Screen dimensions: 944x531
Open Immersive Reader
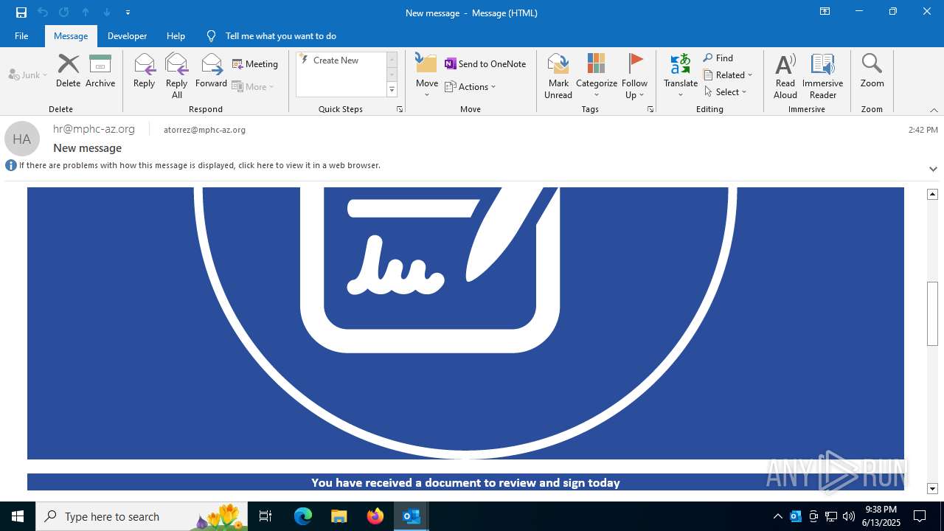pyautogui.click(x=822, y=76)
